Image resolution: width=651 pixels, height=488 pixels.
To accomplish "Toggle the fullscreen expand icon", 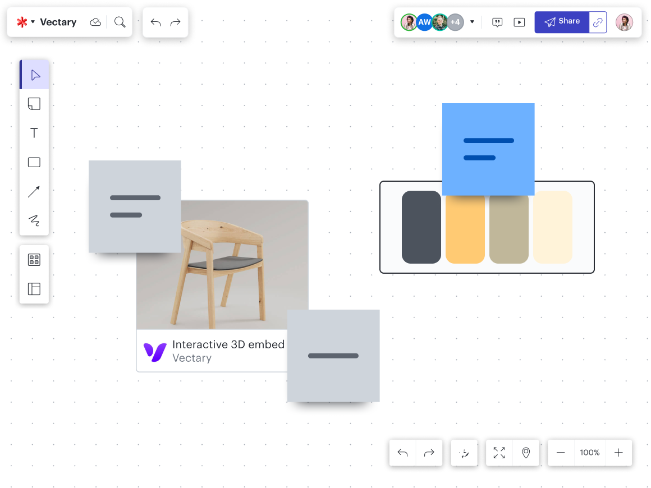I will [499, 453].
